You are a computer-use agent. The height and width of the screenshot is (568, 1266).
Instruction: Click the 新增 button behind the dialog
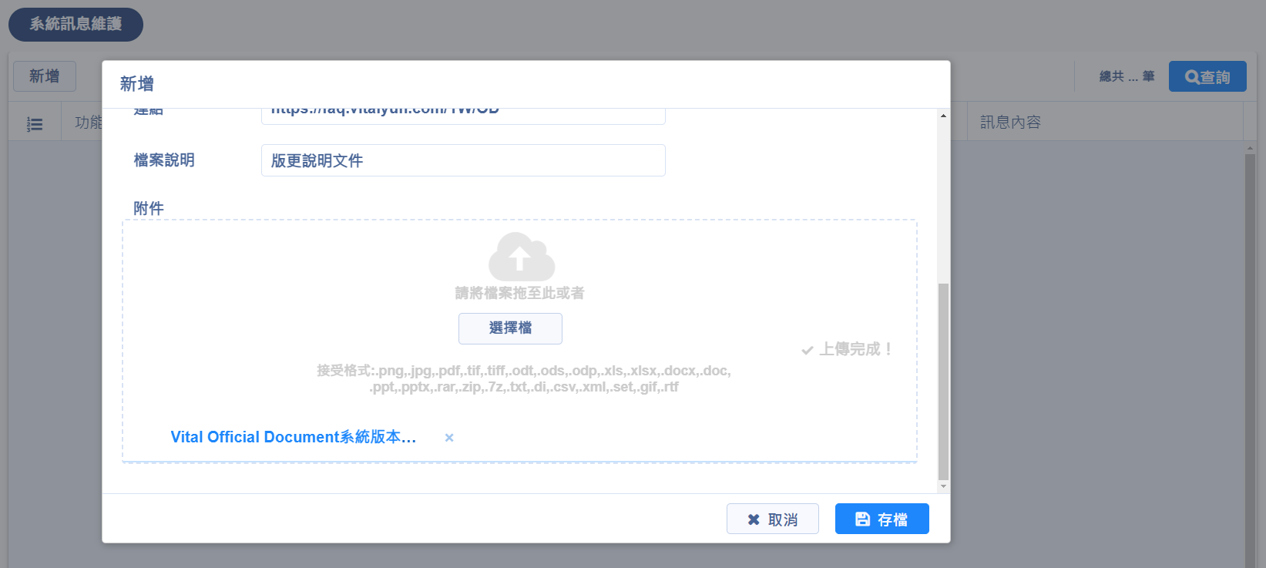pos(45,76)
